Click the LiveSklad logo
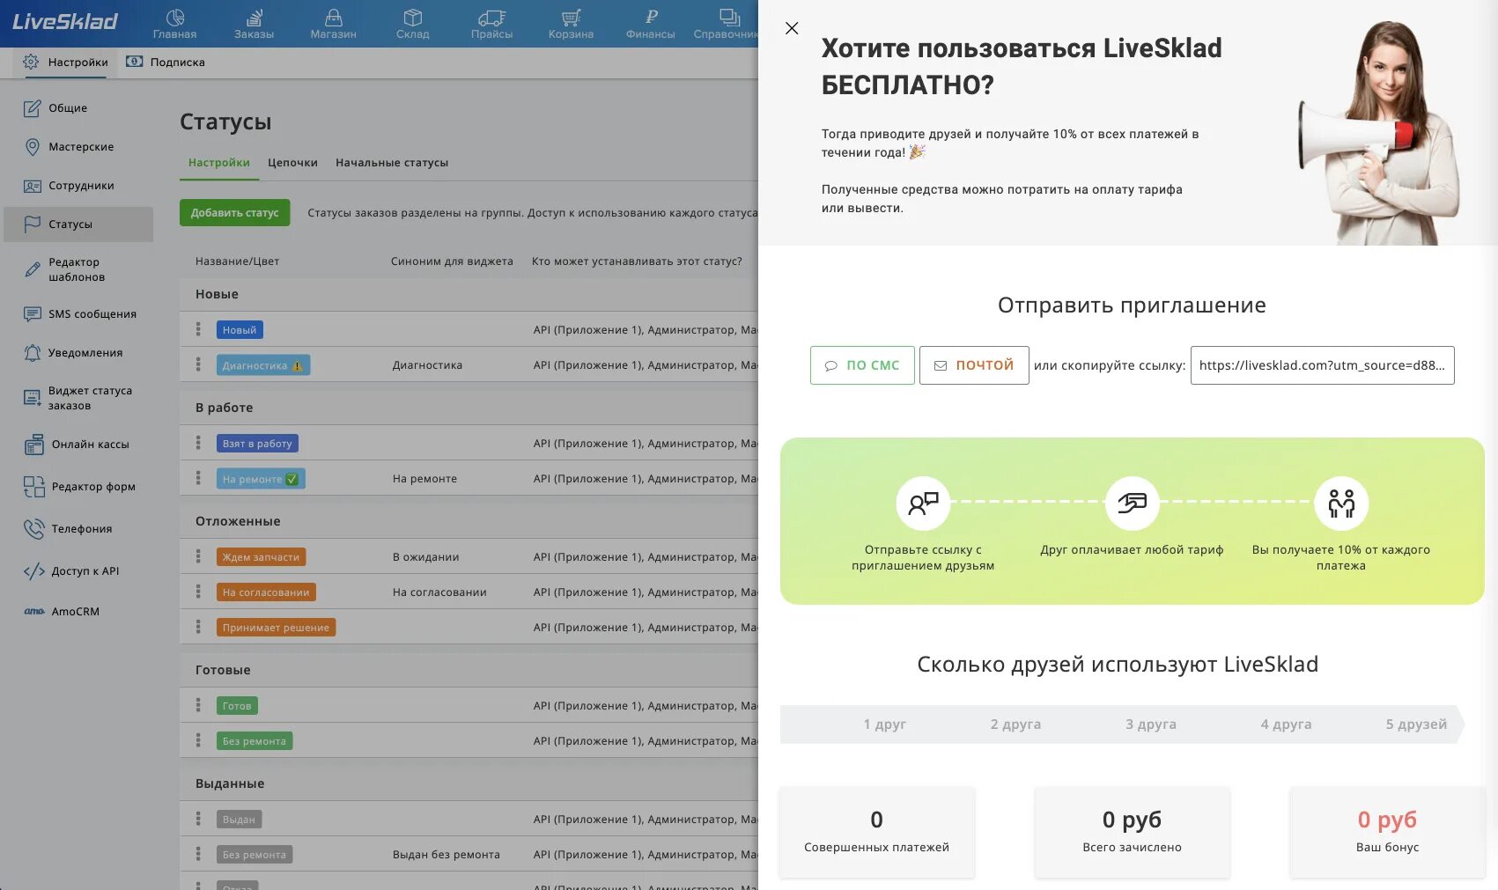Screen dimensions: 1498x890 65,21
